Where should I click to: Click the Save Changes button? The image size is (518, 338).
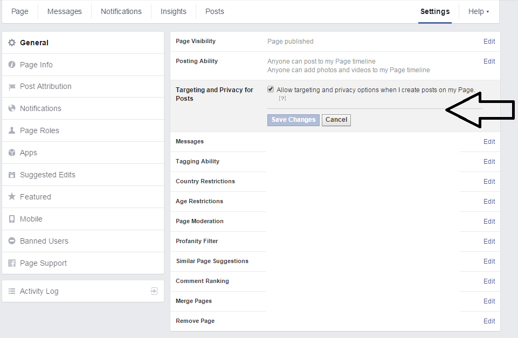pos(293,120)
